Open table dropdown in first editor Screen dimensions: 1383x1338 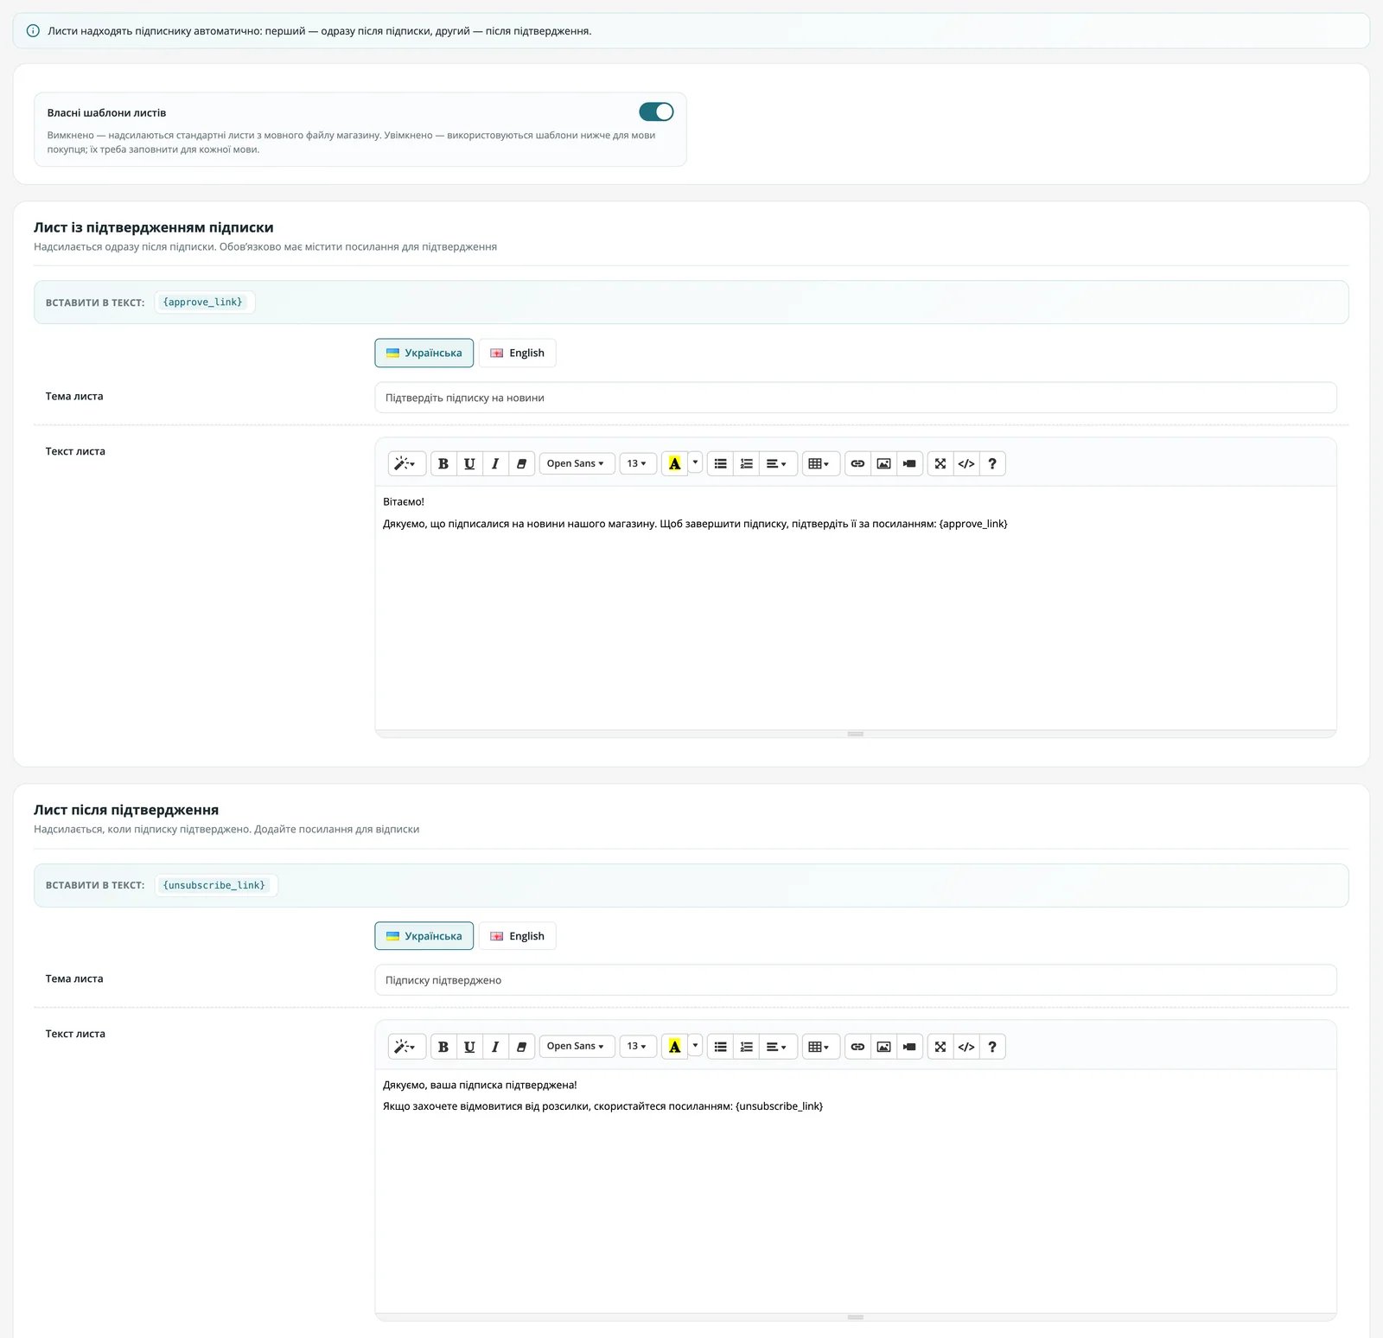pyautogui.click(x=820, y=464)
